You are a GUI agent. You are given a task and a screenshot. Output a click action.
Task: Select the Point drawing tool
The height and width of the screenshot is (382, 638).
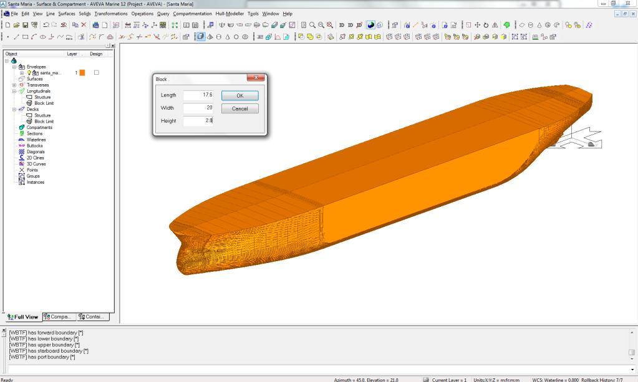pyautogui.click(x=7, y=37)
